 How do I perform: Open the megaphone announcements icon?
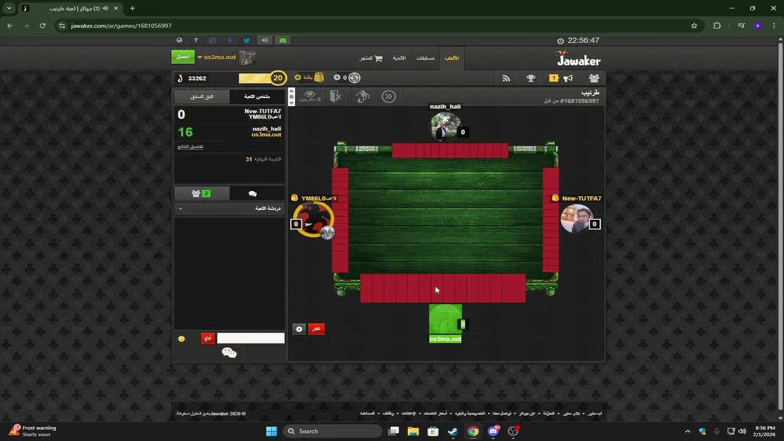(568, 78)
